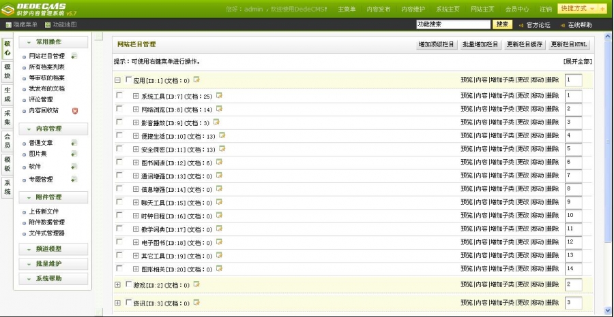The height and width of the screenshot is (317, 614).
Task: Tick the checkbox for 安全保密[ID:11]
Action: pyautogui.click(x=119, y=148)
